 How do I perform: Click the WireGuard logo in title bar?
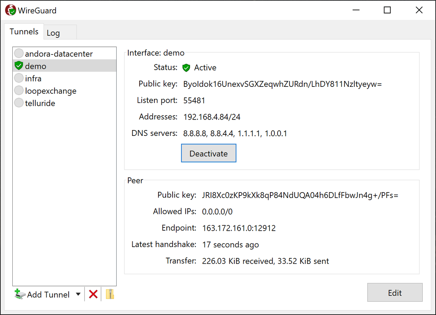[x=11, y=10]
